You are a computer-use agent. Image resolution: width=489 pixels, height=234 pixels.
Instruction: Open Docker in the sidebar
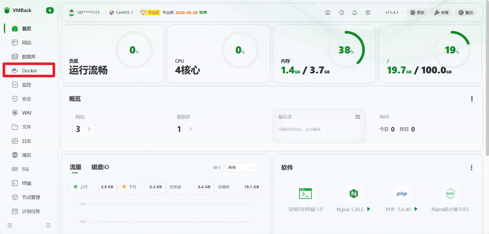29,71
